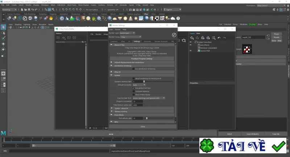Switch to the Render Elements tab
The width and height of the screenshot is (290, 157).
(161, 41)
